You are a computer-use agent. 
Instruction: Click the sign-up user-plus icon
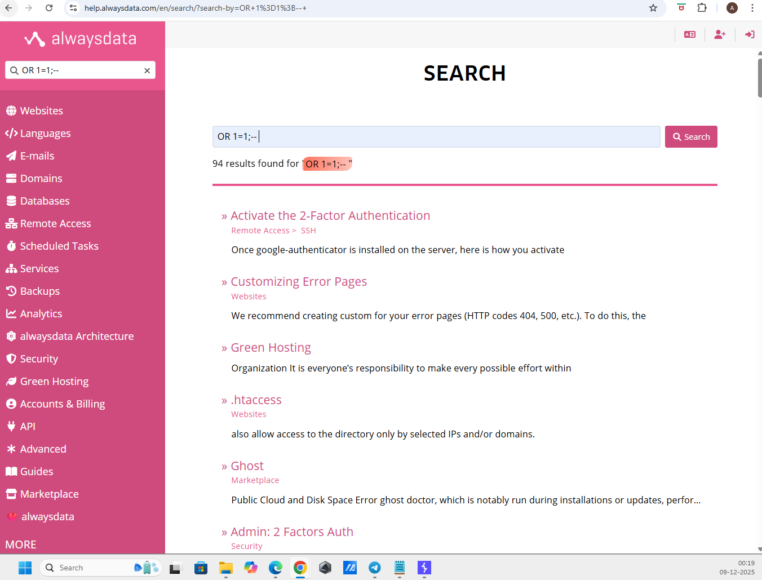pyautogui.click(x=720, y=34)
